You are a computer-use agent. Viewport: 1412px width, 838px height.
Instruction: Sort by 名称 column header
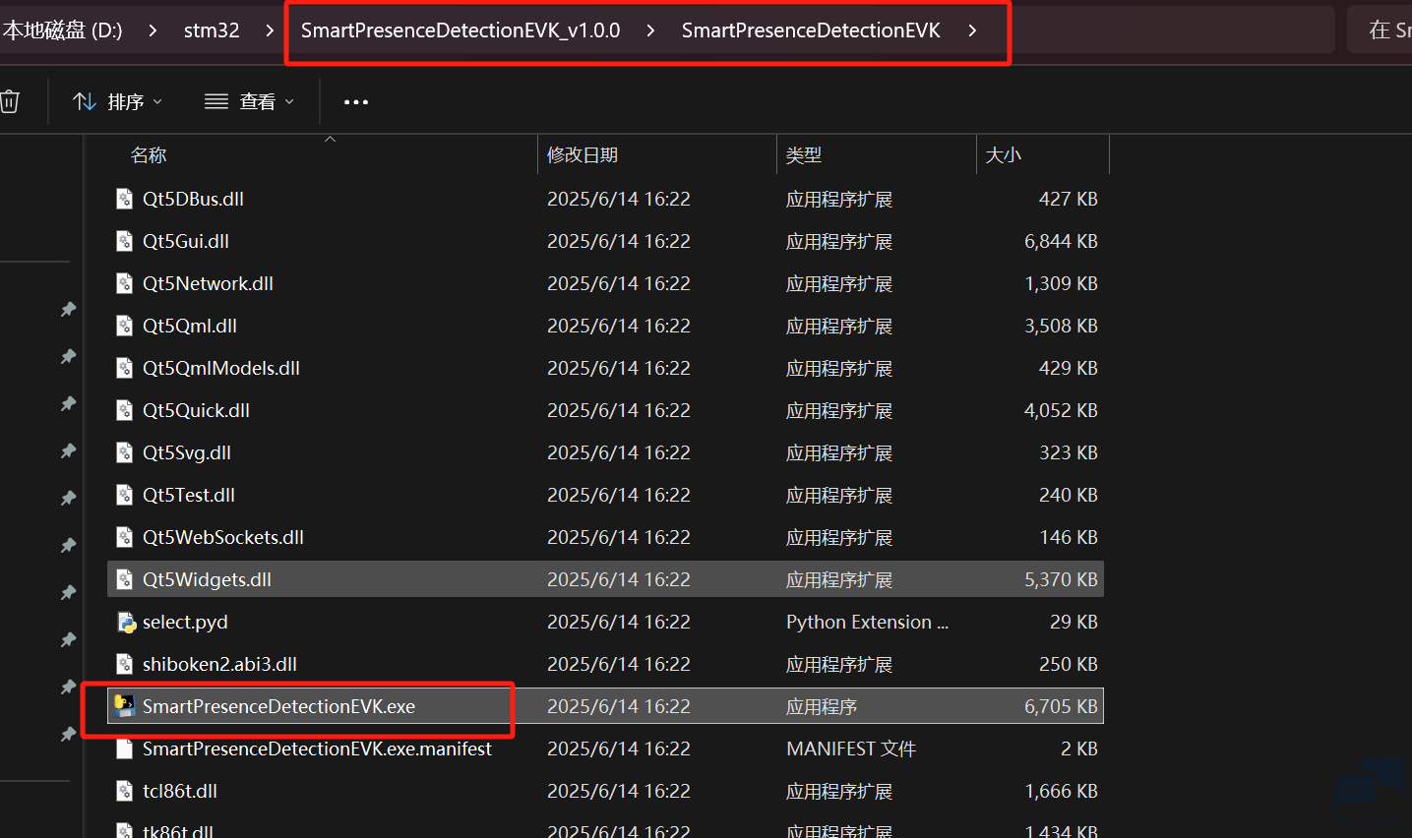point(149,155)
